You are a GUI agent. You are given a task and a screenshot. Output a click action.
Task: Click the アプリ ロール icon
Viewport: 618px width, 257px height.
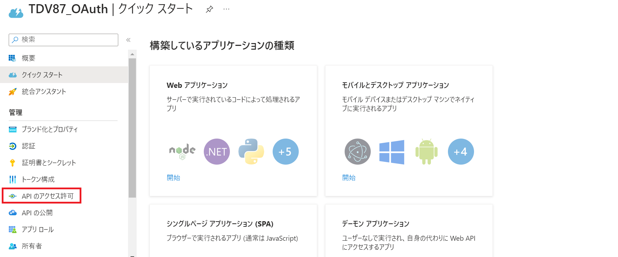click(13, 230)
